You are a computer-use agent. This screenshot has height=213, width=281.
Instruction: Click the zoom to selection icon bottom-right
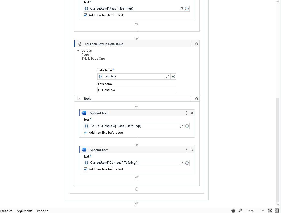click(x=277, y=211)
